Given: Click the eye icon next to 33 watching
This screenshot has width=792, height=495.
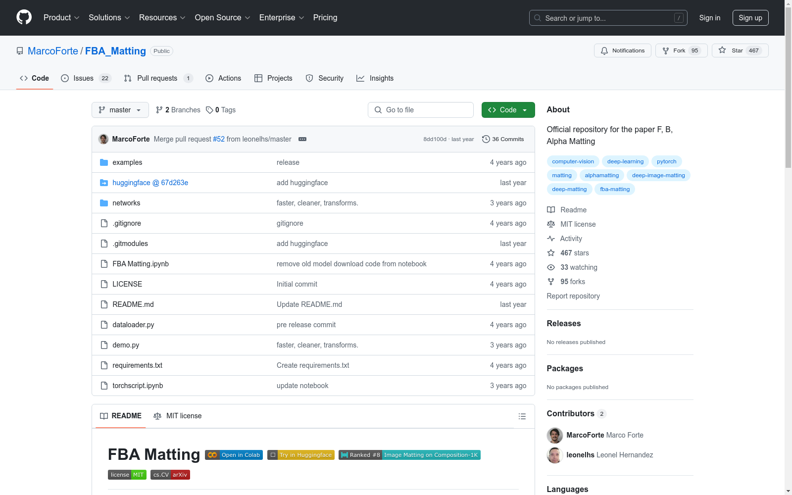Looking at the screenshot, I should pyautogui.click(x=551, y=267).
